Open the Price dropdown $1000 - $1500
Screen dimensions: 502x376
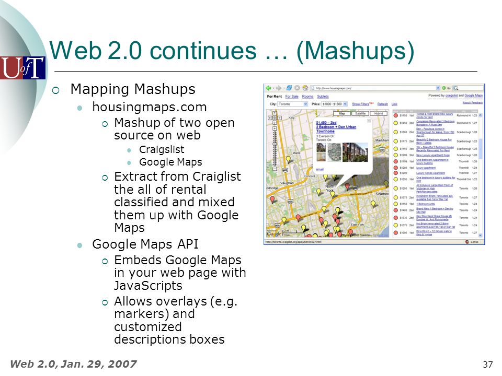click(334, 104)
